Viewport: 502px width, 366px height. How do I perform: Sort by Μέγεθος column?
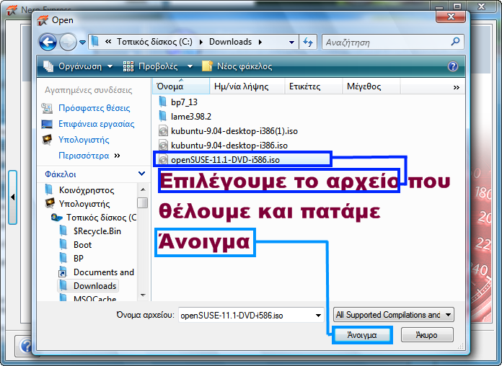[x=371, y=86]
